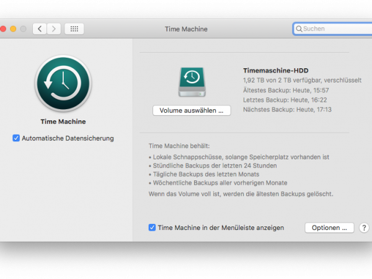This screenshot has width=372, height=279.
Task: Toggle Automatische Datensicherung checkbox
Action: pyautogui.click(x=16, y=138)
